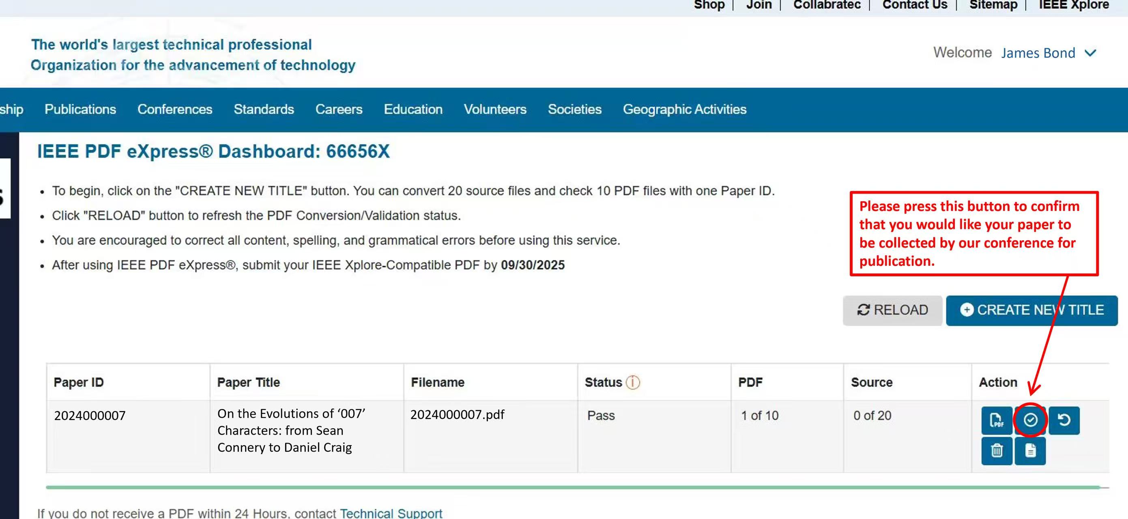Select Geographic Activities in the navigation

click(684, 109)
